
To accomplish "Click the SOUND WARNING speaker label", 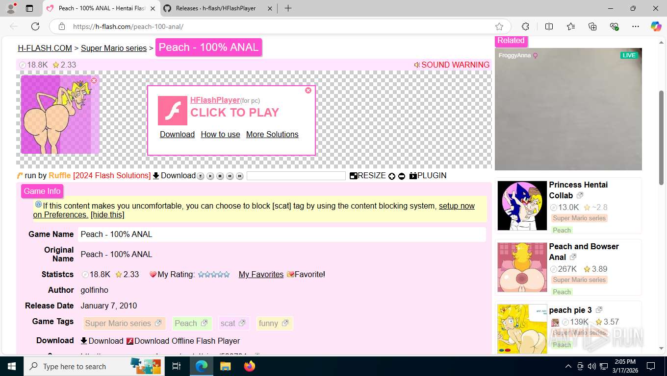I will coord(452,65).
